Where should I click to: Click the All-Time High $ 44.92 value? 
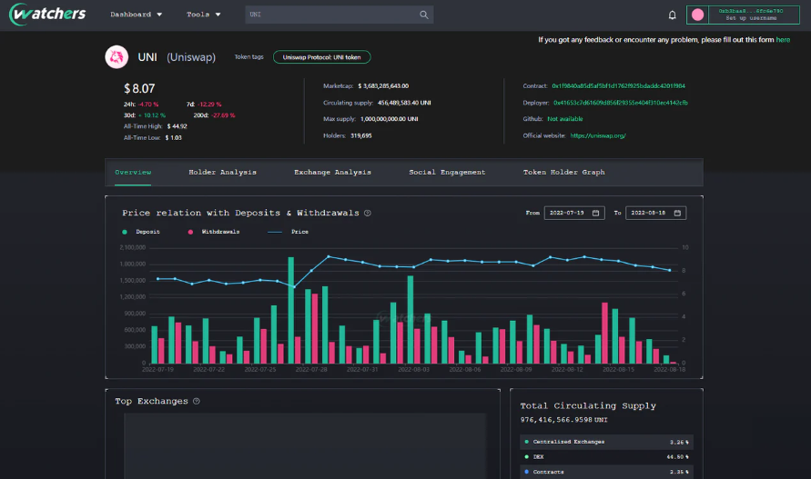(x=177, y=126)
